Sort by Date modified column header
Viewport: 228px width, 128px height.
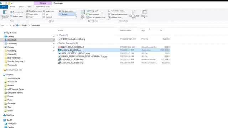tap(125, 31)
